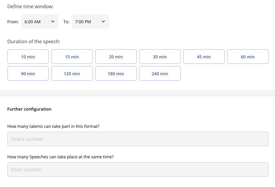Image resolution: width=275 pixels, height=187 pixels.
Task: Set duration to 180 min
Action: [x=116, y=73]
